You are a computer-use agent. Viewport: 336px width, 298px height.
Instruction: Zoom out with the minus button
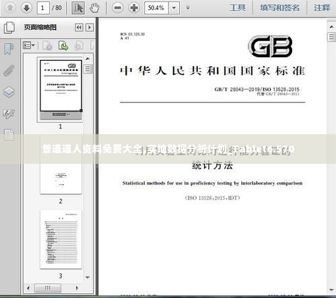pyautogui.click(x=118, y=8)
